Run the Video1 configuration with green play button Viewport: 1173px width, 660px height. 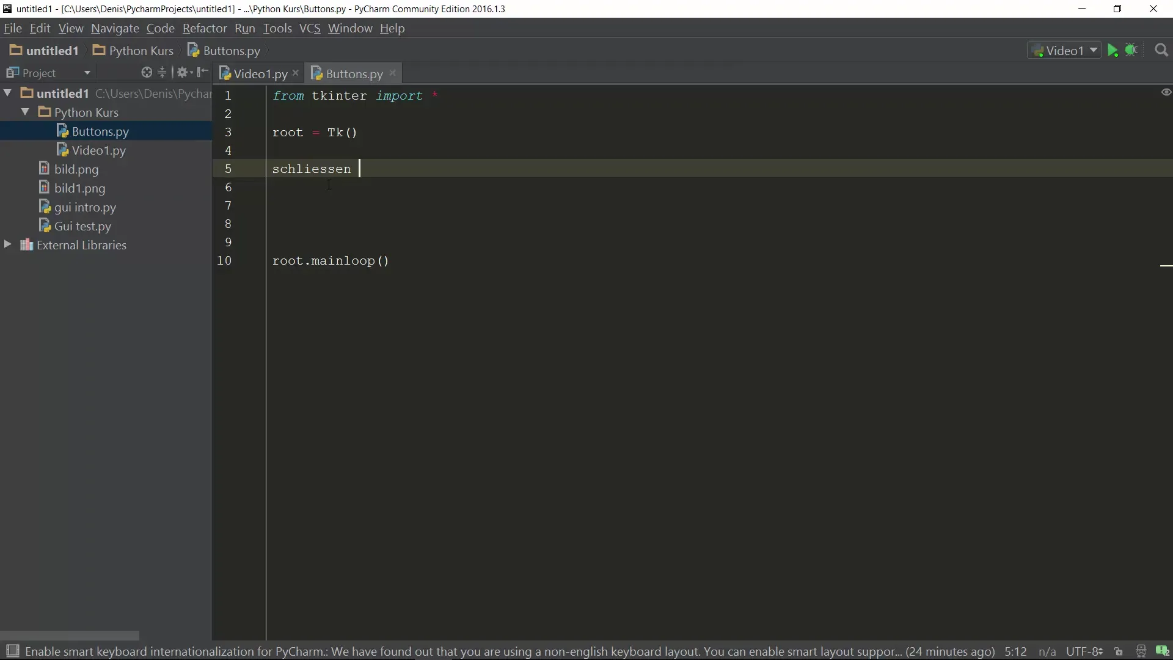(x=1113, y=51)
